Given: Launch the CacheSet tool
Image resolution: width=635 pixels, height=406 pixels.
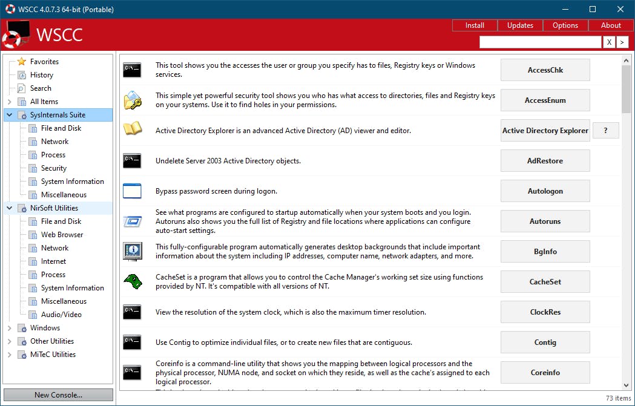Looking at the screenshot, I should point(545,282).
